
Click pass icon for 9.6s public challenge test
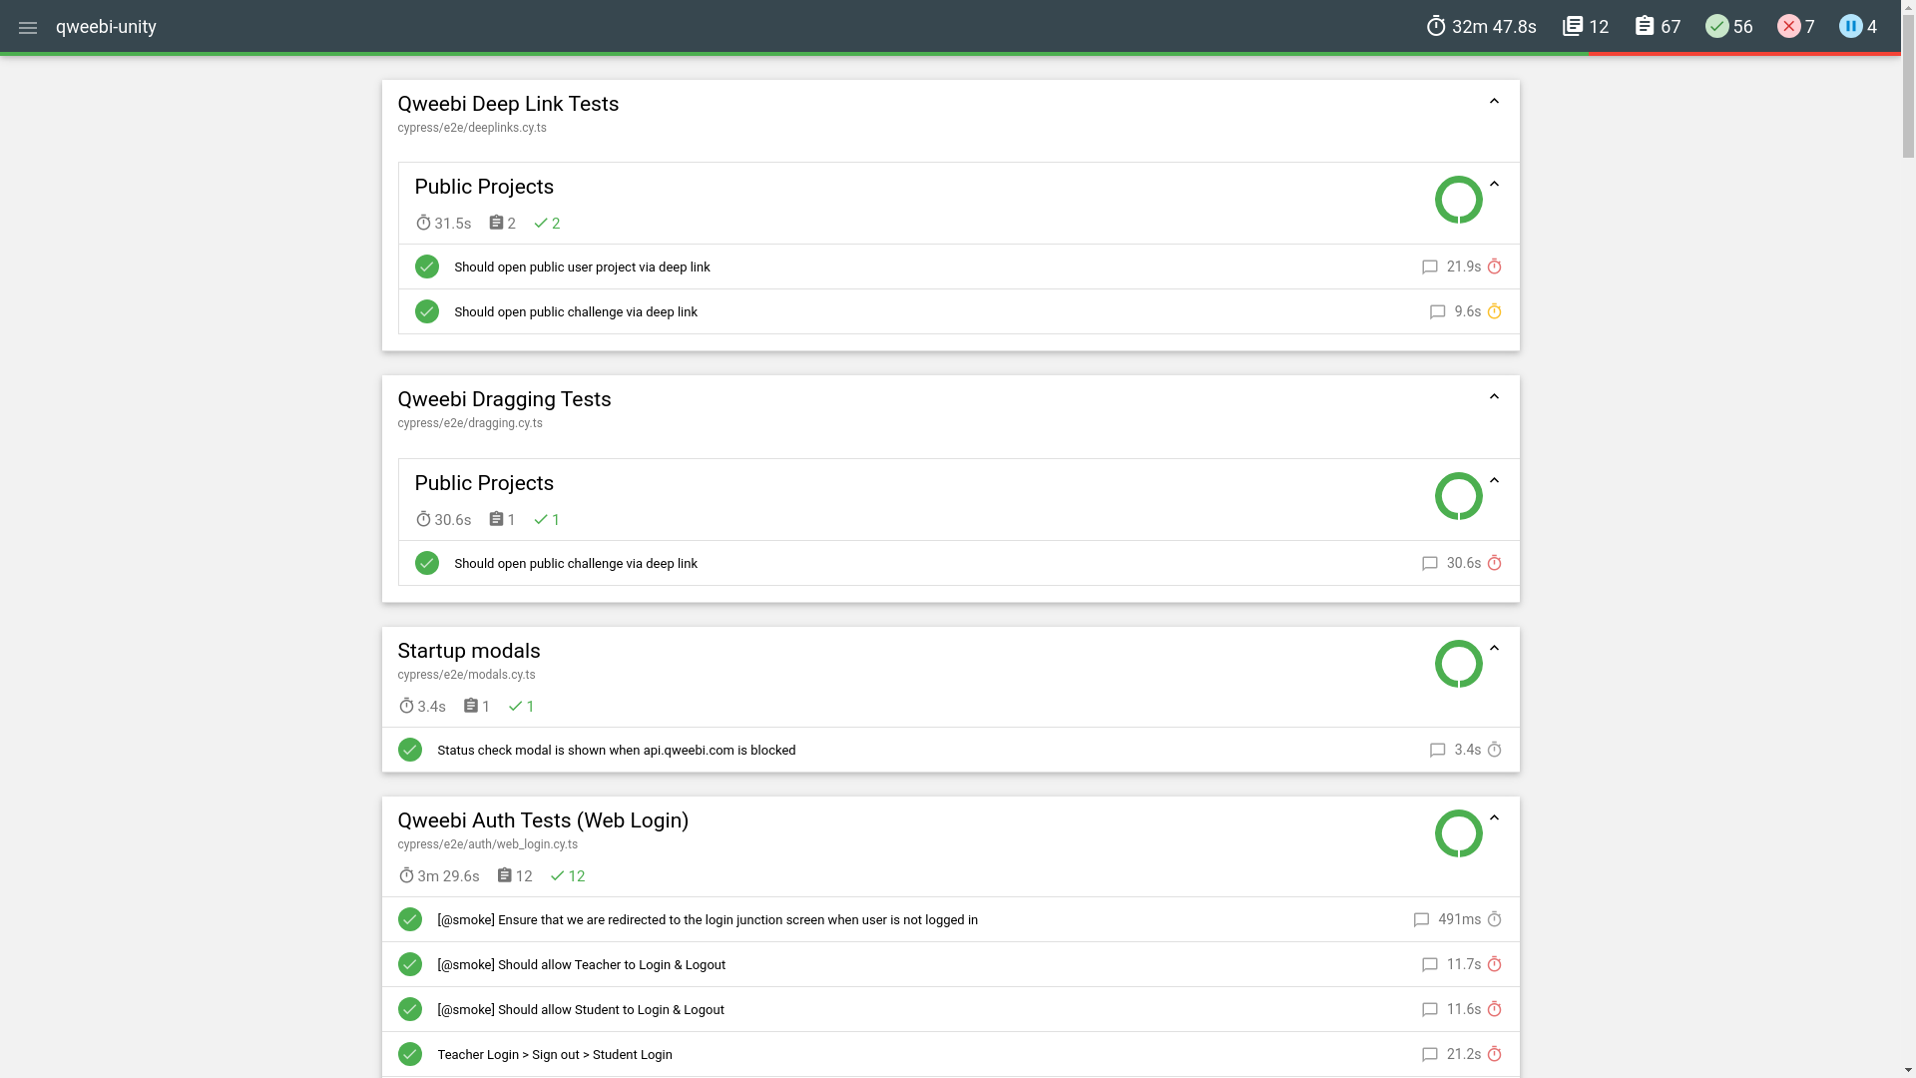426,311
